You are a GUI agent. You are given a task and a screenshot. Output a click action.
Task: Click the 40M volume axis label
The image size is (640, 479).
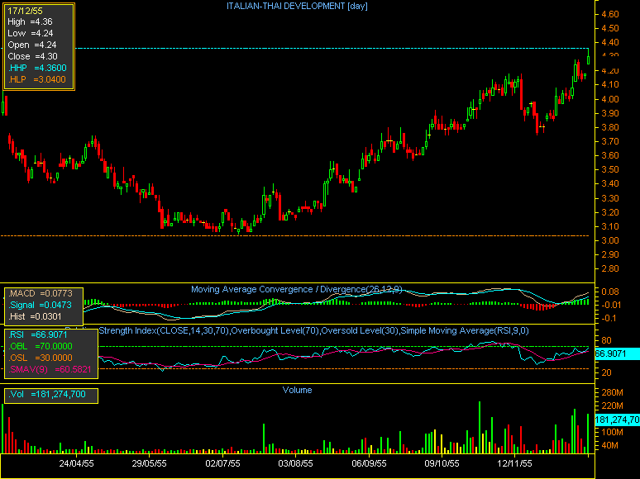click(x=609, y=446)
